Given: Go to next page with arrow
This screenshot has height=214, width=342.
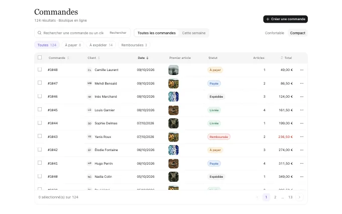Looking at the screenshot, I should (299, 197).
